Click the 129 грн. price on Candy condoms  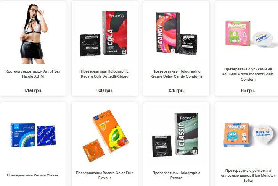[x=176, y=91]
